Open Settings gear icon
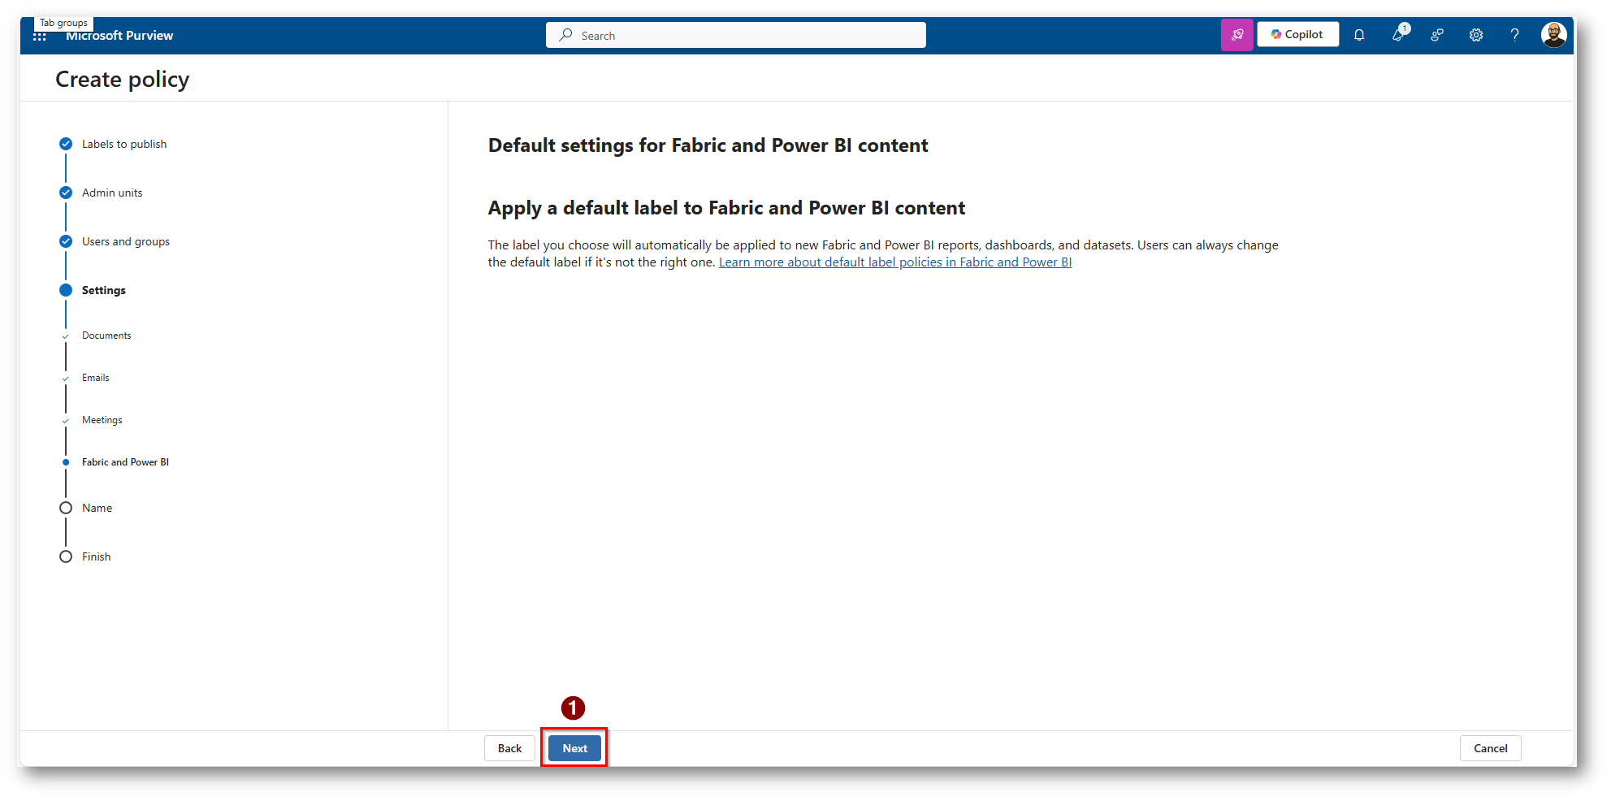The width and height of the screenshot is (1611, 801). [x=1476, y=35]
